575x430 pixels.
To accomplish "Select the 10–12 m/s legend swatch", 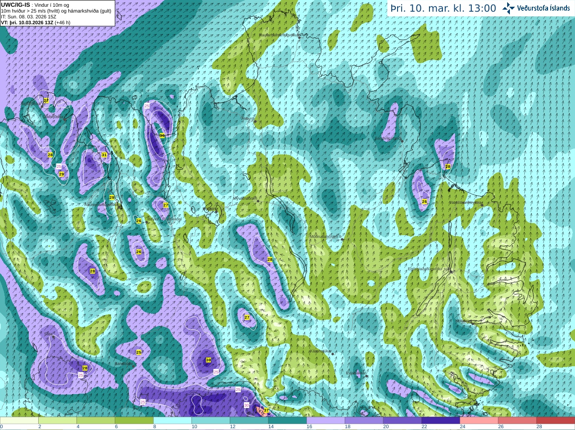I will [211, 421].
